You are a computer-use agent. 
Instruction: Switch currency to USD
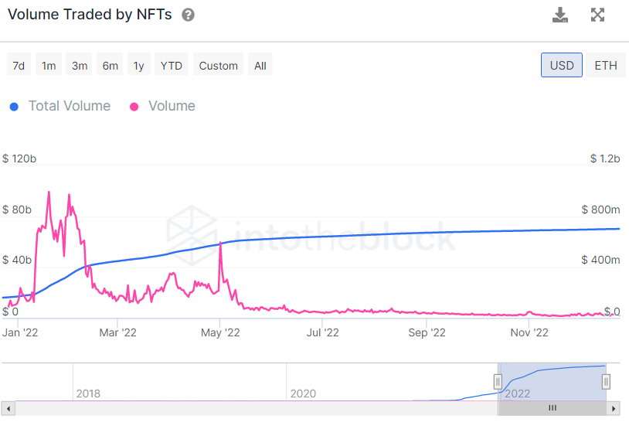562,65
